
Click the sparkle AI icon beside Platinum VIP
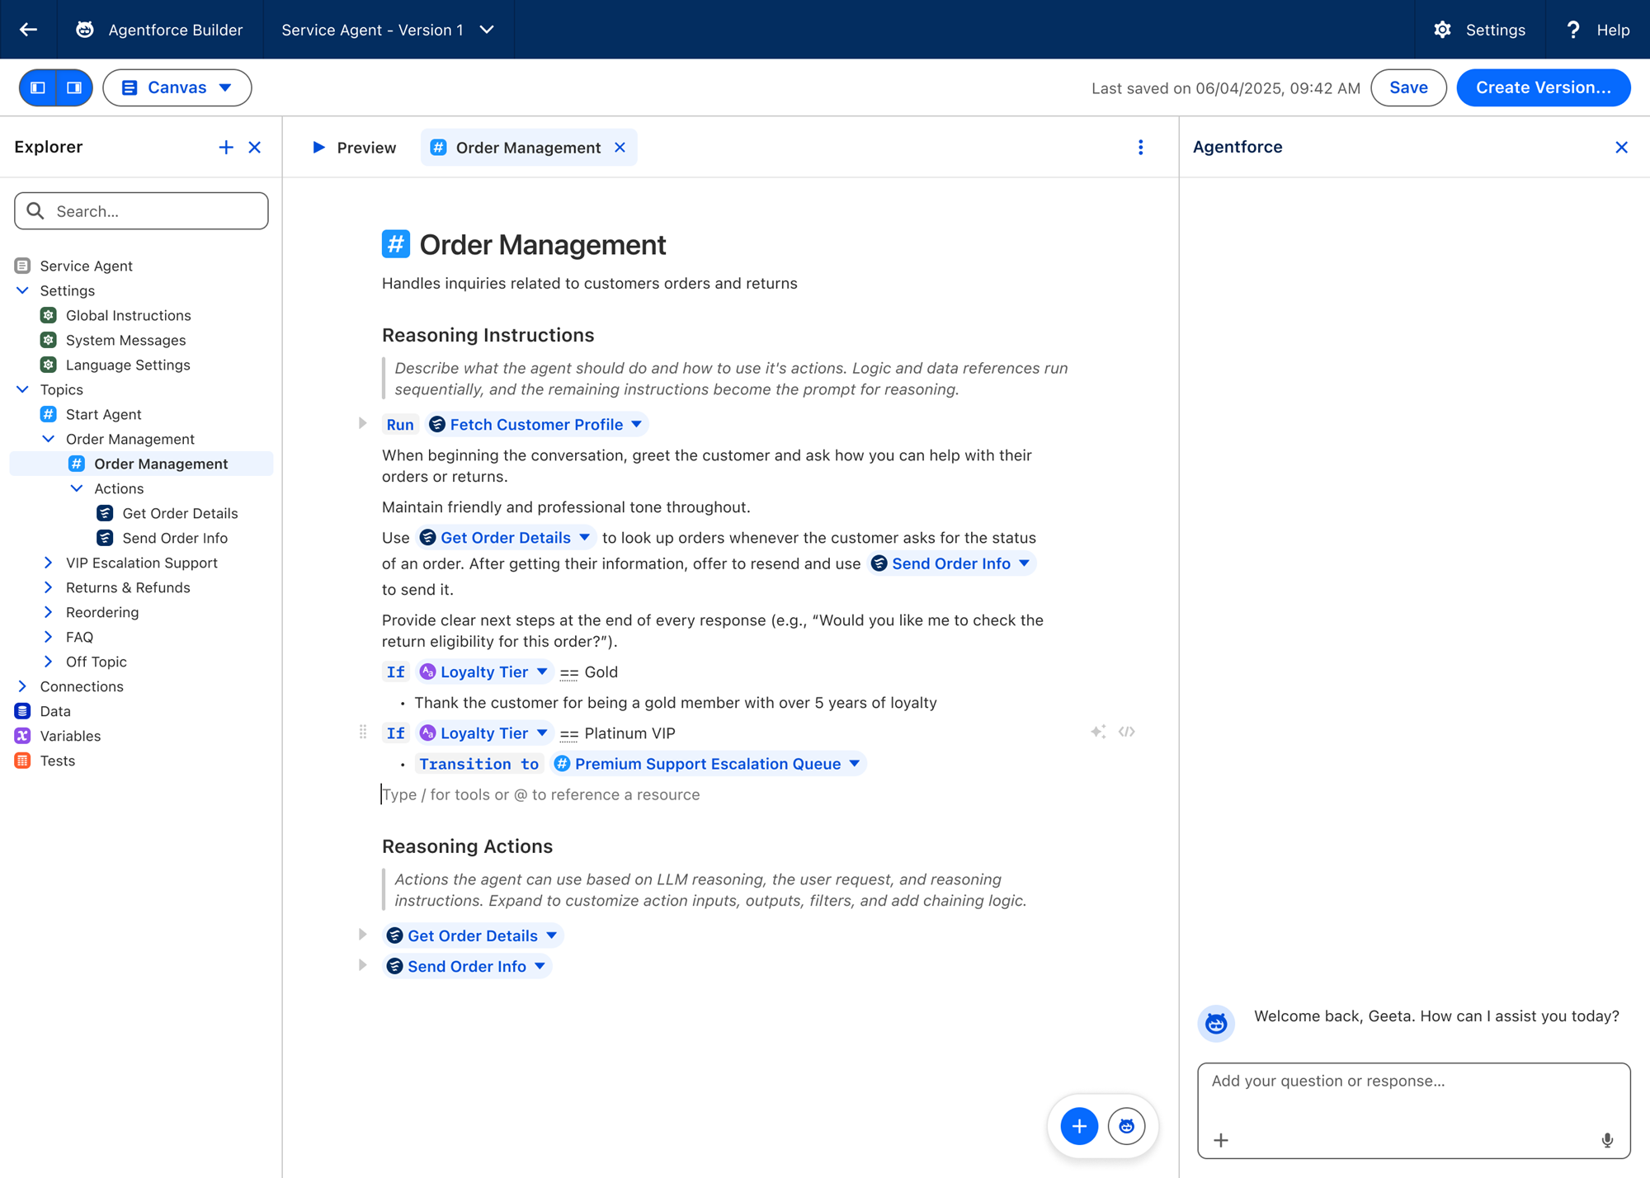[1097, 732]
